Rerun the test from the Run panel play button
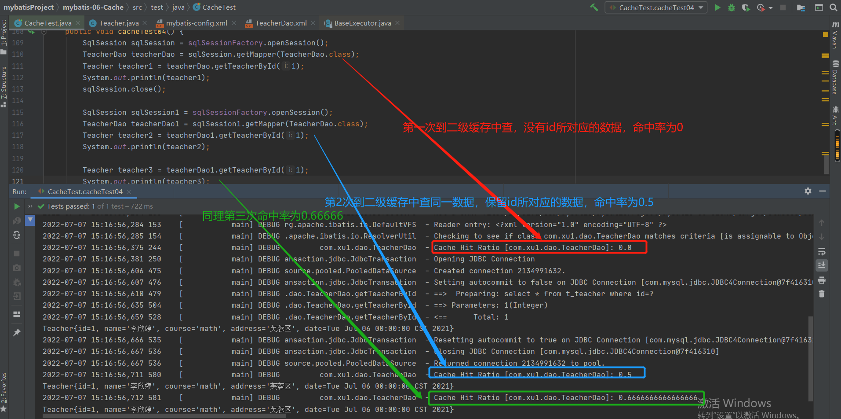This screenshot has width=841, height=419. point(17,206)
